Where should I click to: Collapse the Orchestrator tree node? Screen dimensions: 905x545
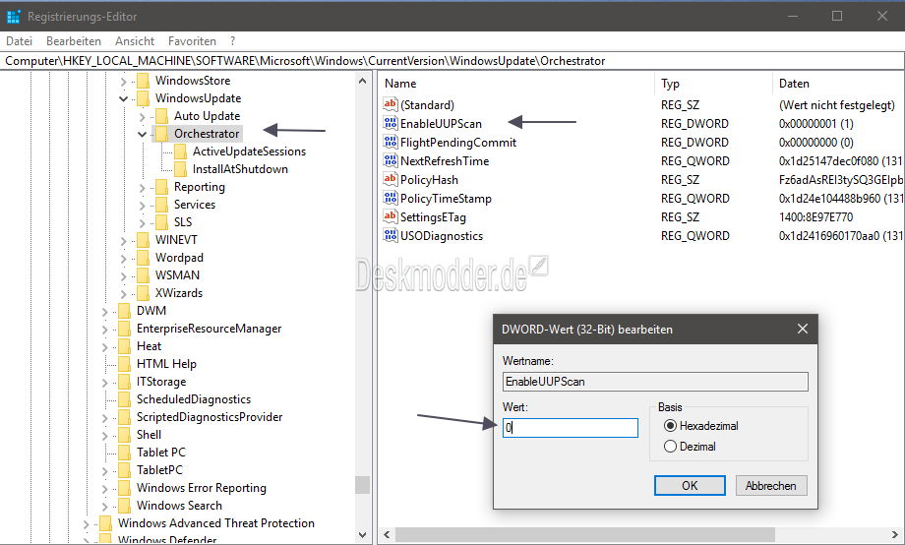(x=142, y=134)
